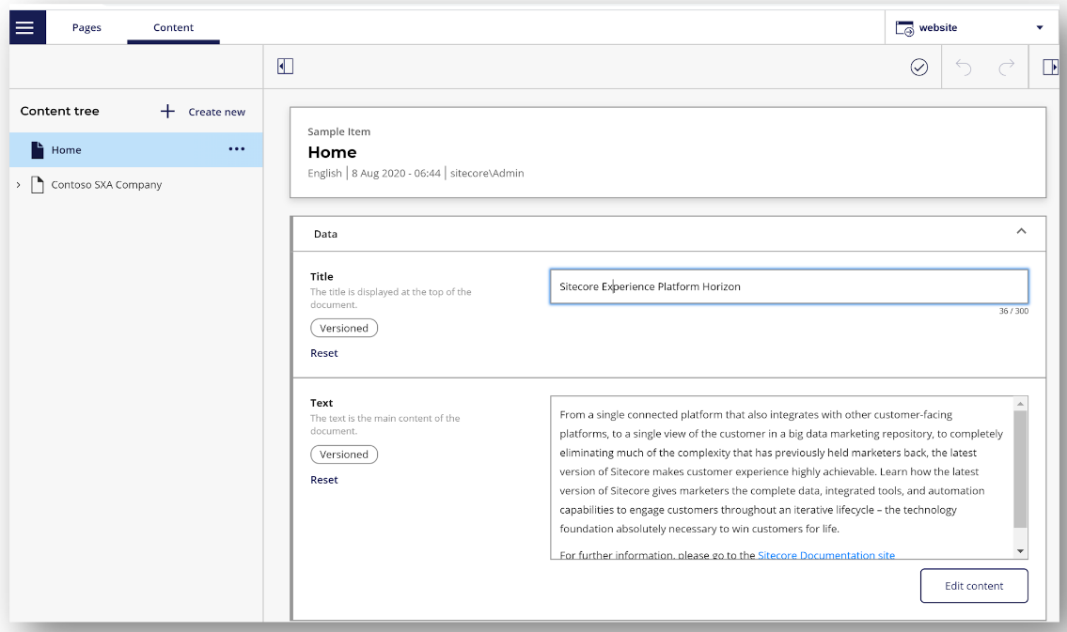The height and width of the screenshot is (632, 1067).
Task: Click the Edit content button
Action: point(974,586)
